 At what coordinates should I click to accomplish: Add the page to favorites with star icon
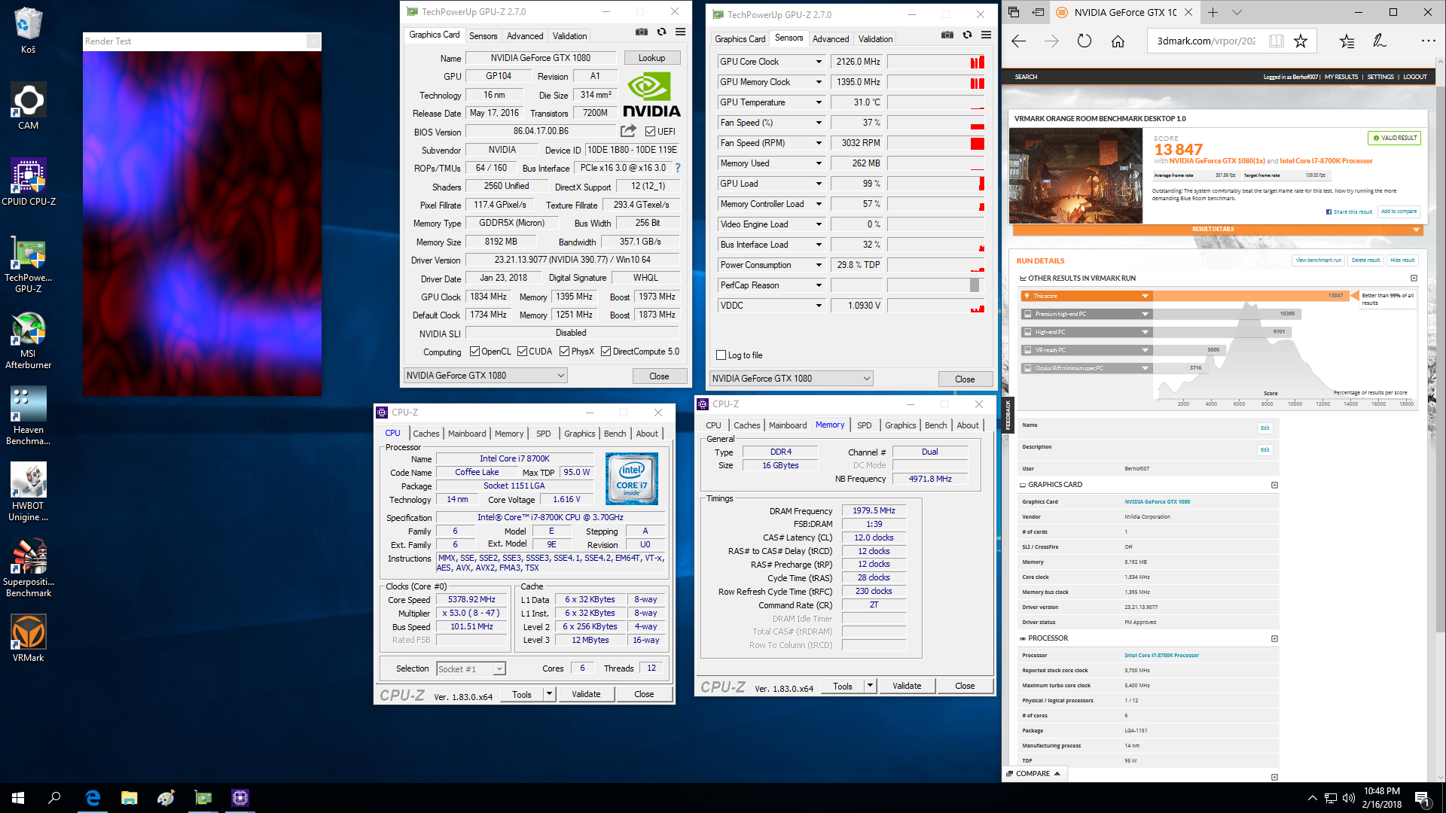pyautogui.click(x=1301, y=41)
